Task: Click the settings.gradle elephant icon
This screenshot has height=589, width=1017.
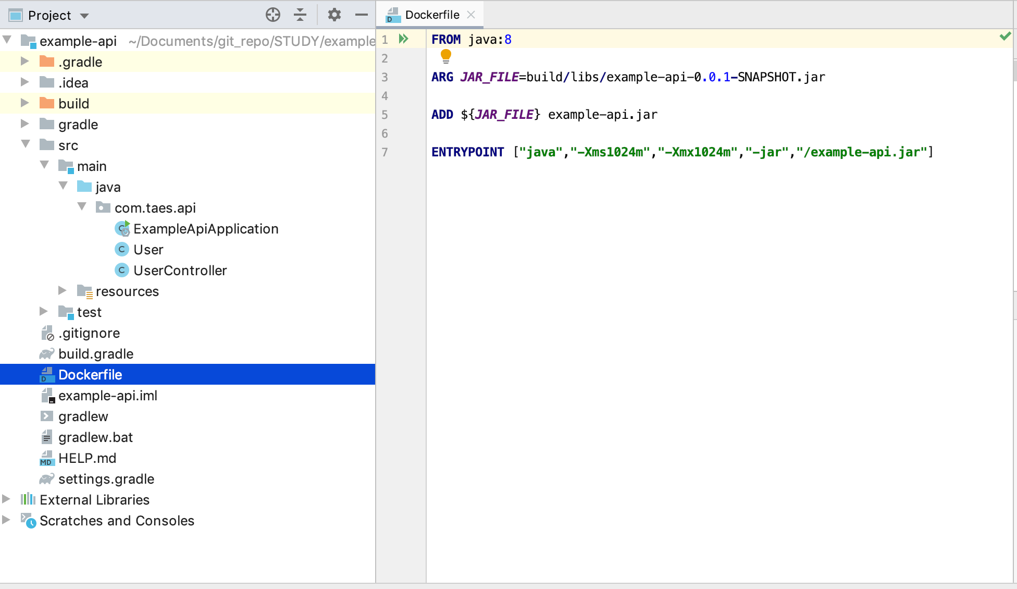Action: [47, 479]
